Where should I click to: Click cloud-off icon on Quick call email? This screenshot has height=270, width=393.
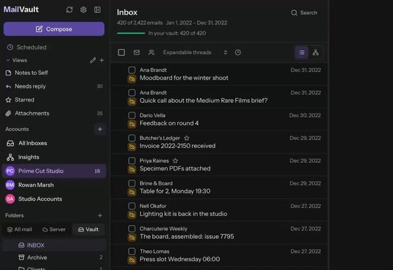(132, 101)
